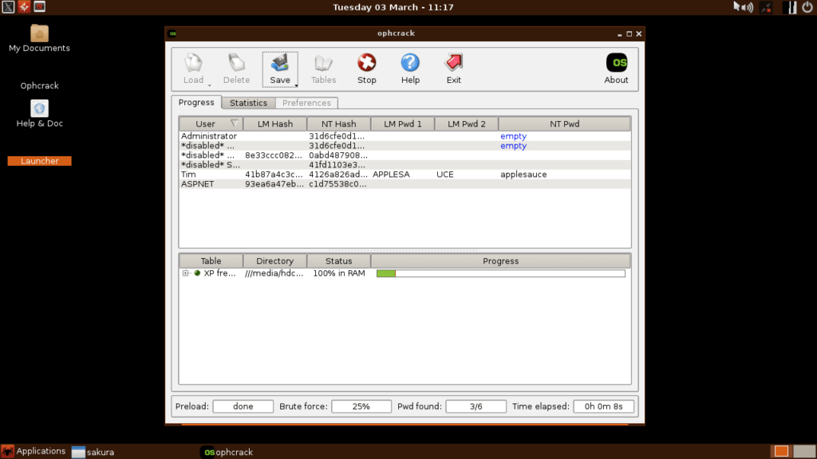Click the LM Pwd 1 column header
This screenshot has height=459, width=817.
pyautogui.click(x=403, y=124)
